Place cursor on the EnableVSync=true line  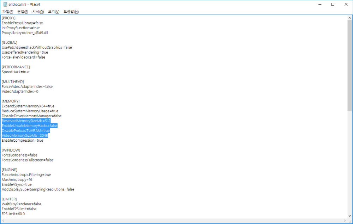point(17,184)
